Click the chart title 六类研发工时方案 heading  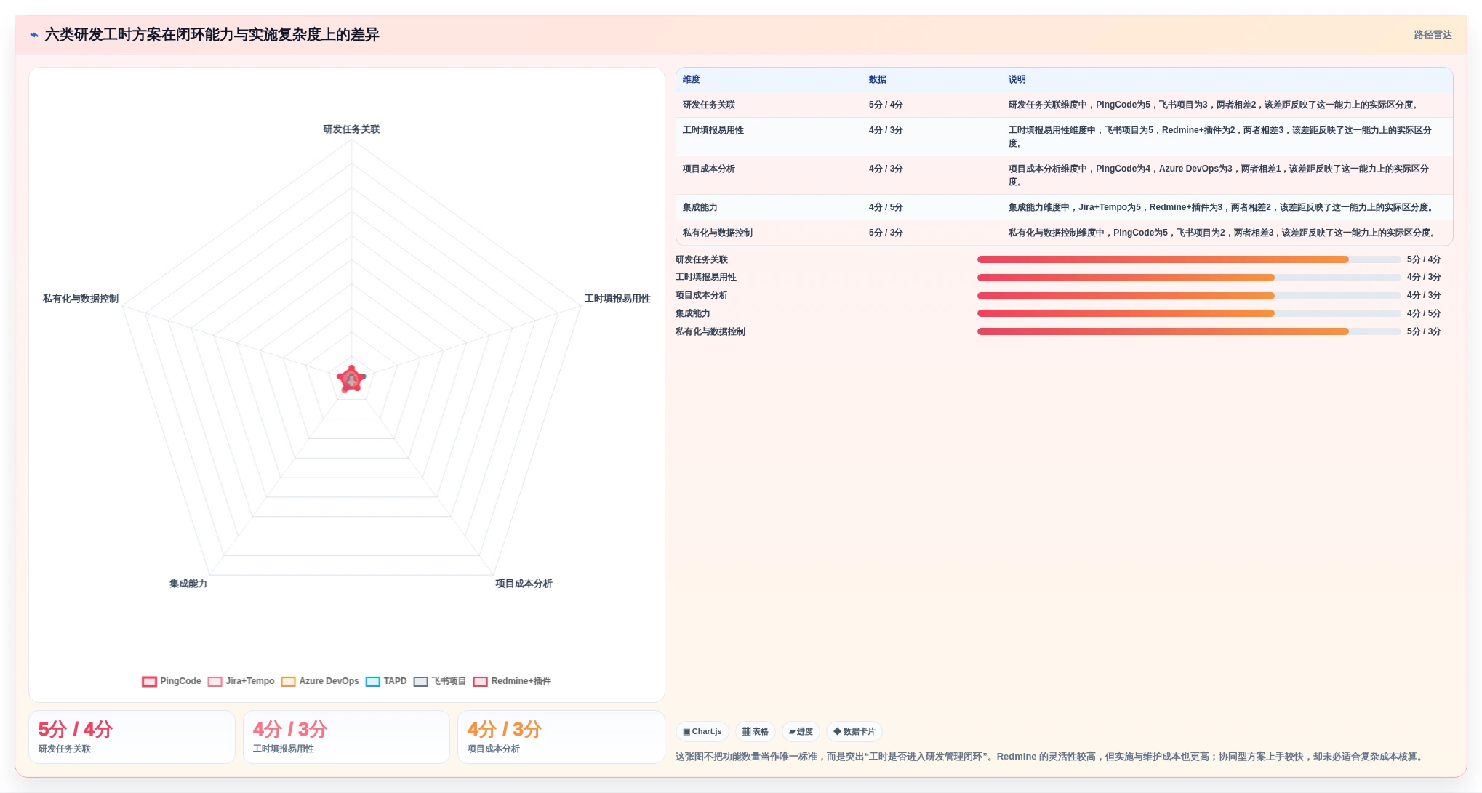[212, 35]
